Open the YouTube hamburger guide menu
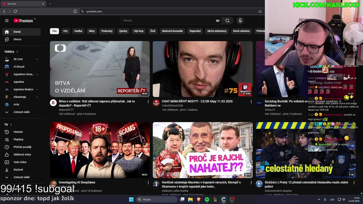 7,20
